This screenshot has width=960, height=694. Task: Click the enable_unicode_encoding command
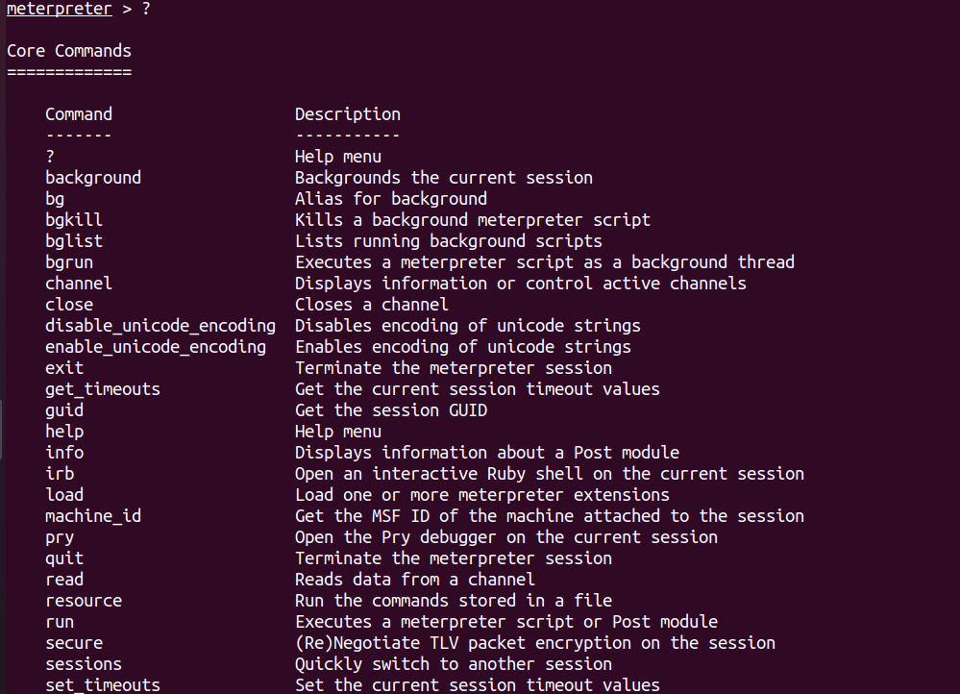click(156, 347)
